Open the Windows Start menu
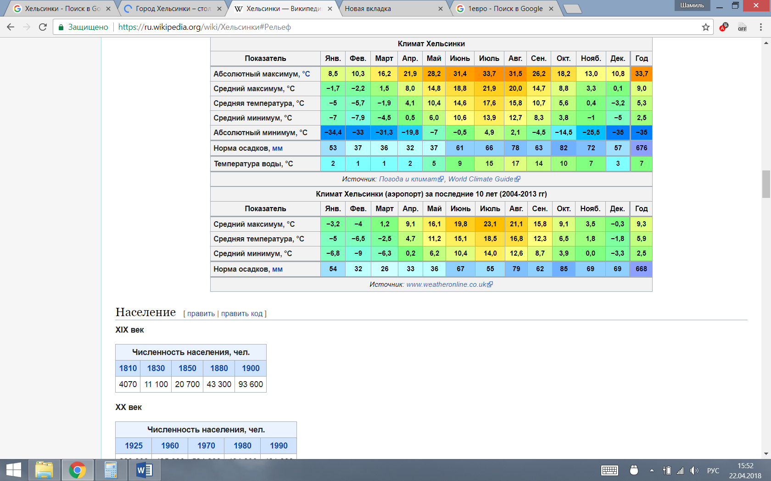 coord(13,470)
